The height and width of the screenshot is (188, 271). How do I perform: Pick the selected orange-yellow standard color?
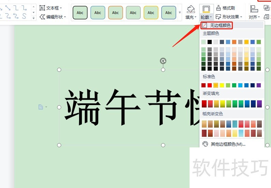(216, 85)
